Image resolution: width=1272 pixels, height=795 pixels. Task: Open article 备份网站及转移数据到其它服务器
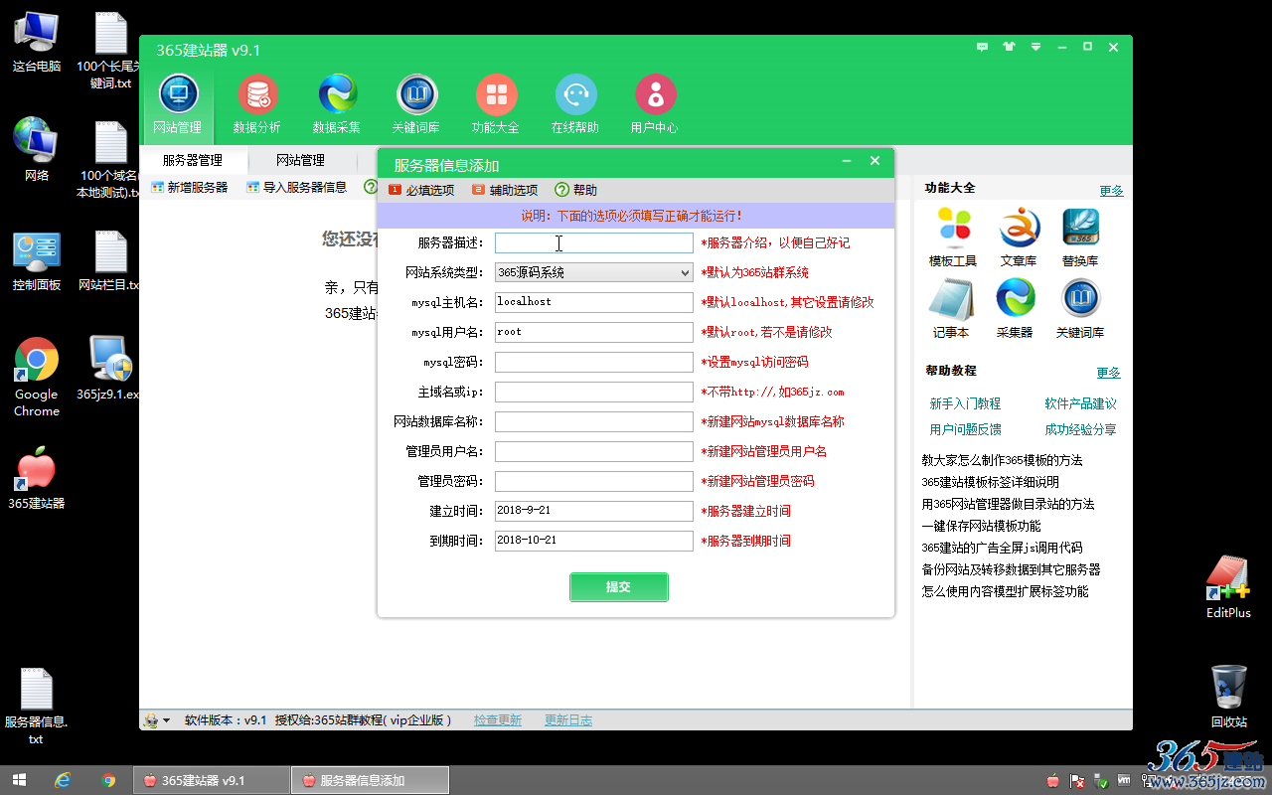click(1011, 569)
